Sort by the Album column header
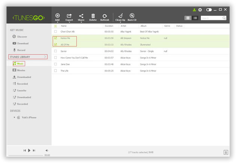Viewport: 236px width, 163px height. (x=144, y=26)
